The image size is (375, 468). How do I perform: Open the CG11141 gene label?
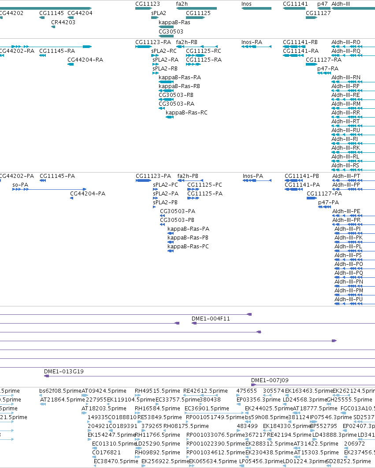(x=295, y=4)
